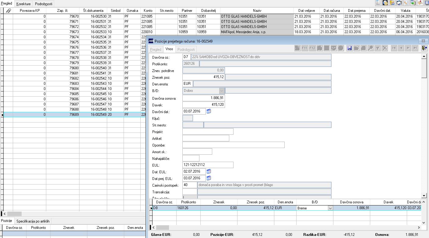Click the save diskette icon in positions toolbar

coord(349,48)
